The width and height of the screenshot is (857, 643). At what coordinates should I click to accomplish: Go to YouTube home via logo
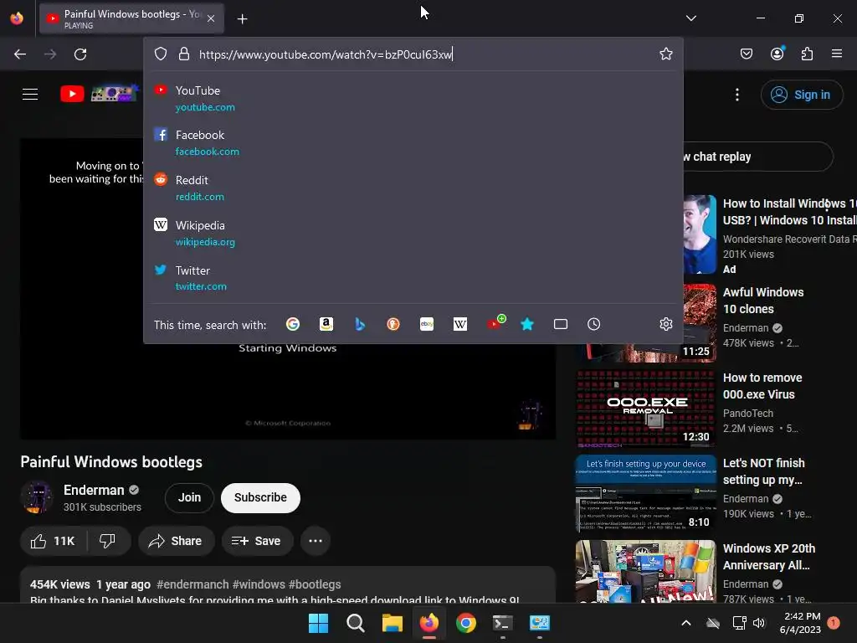(x=99, y=94)
